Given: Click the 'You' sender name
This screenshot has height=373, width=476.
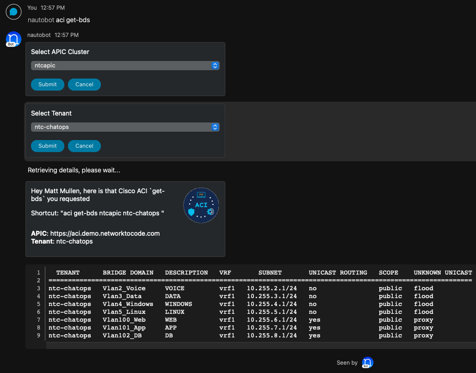Looking at the screenshot, I should point(32,8).
